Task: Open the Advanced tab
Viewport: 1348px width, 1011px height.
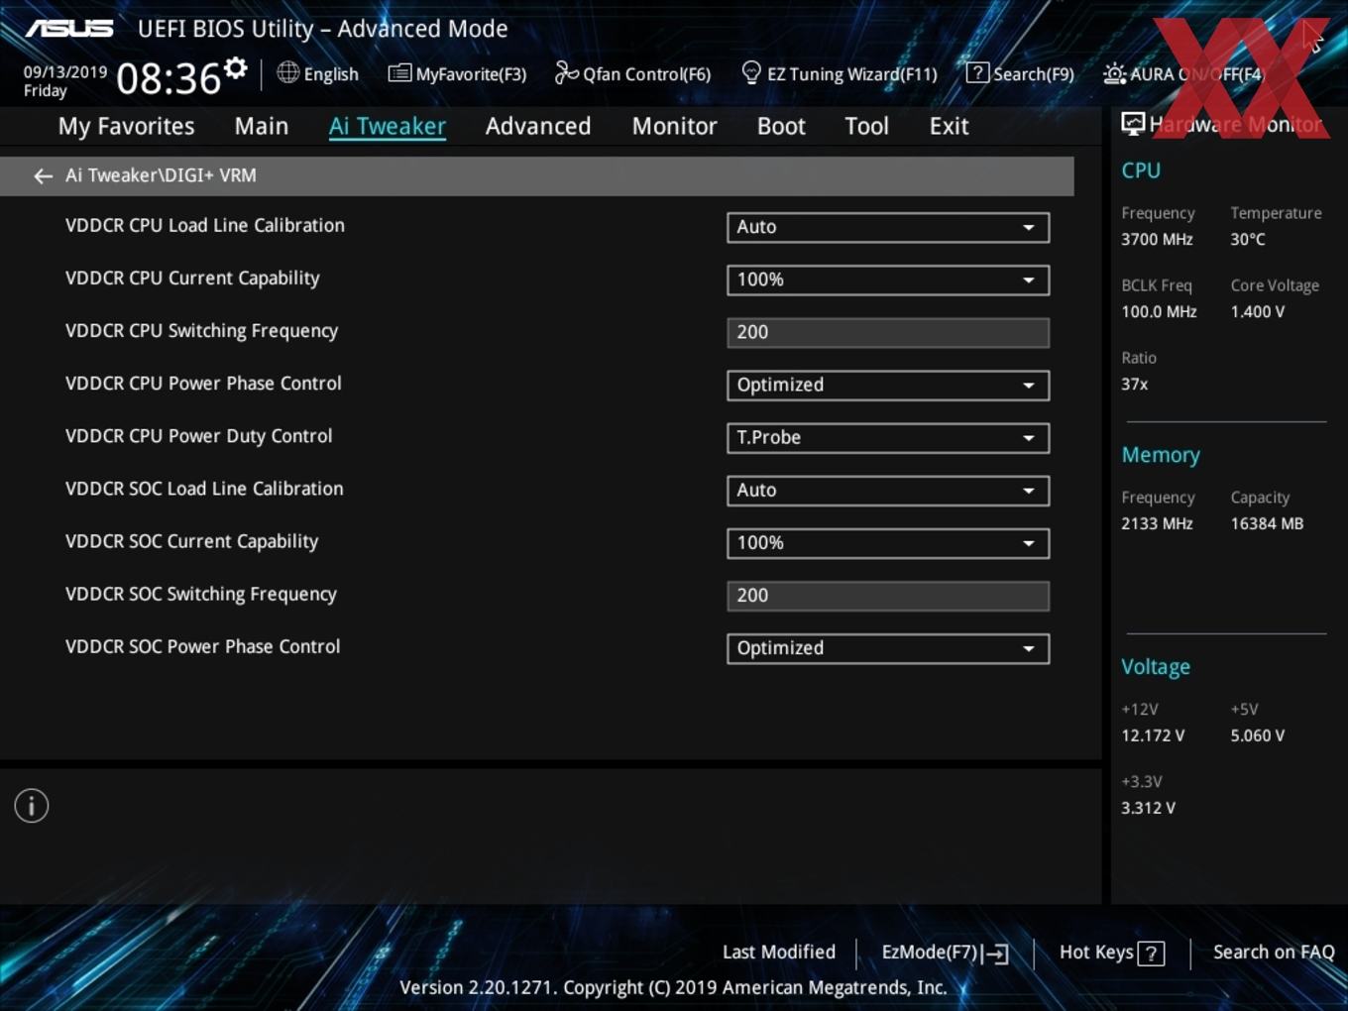Action: pyautogui.click(x=538, y=126)
